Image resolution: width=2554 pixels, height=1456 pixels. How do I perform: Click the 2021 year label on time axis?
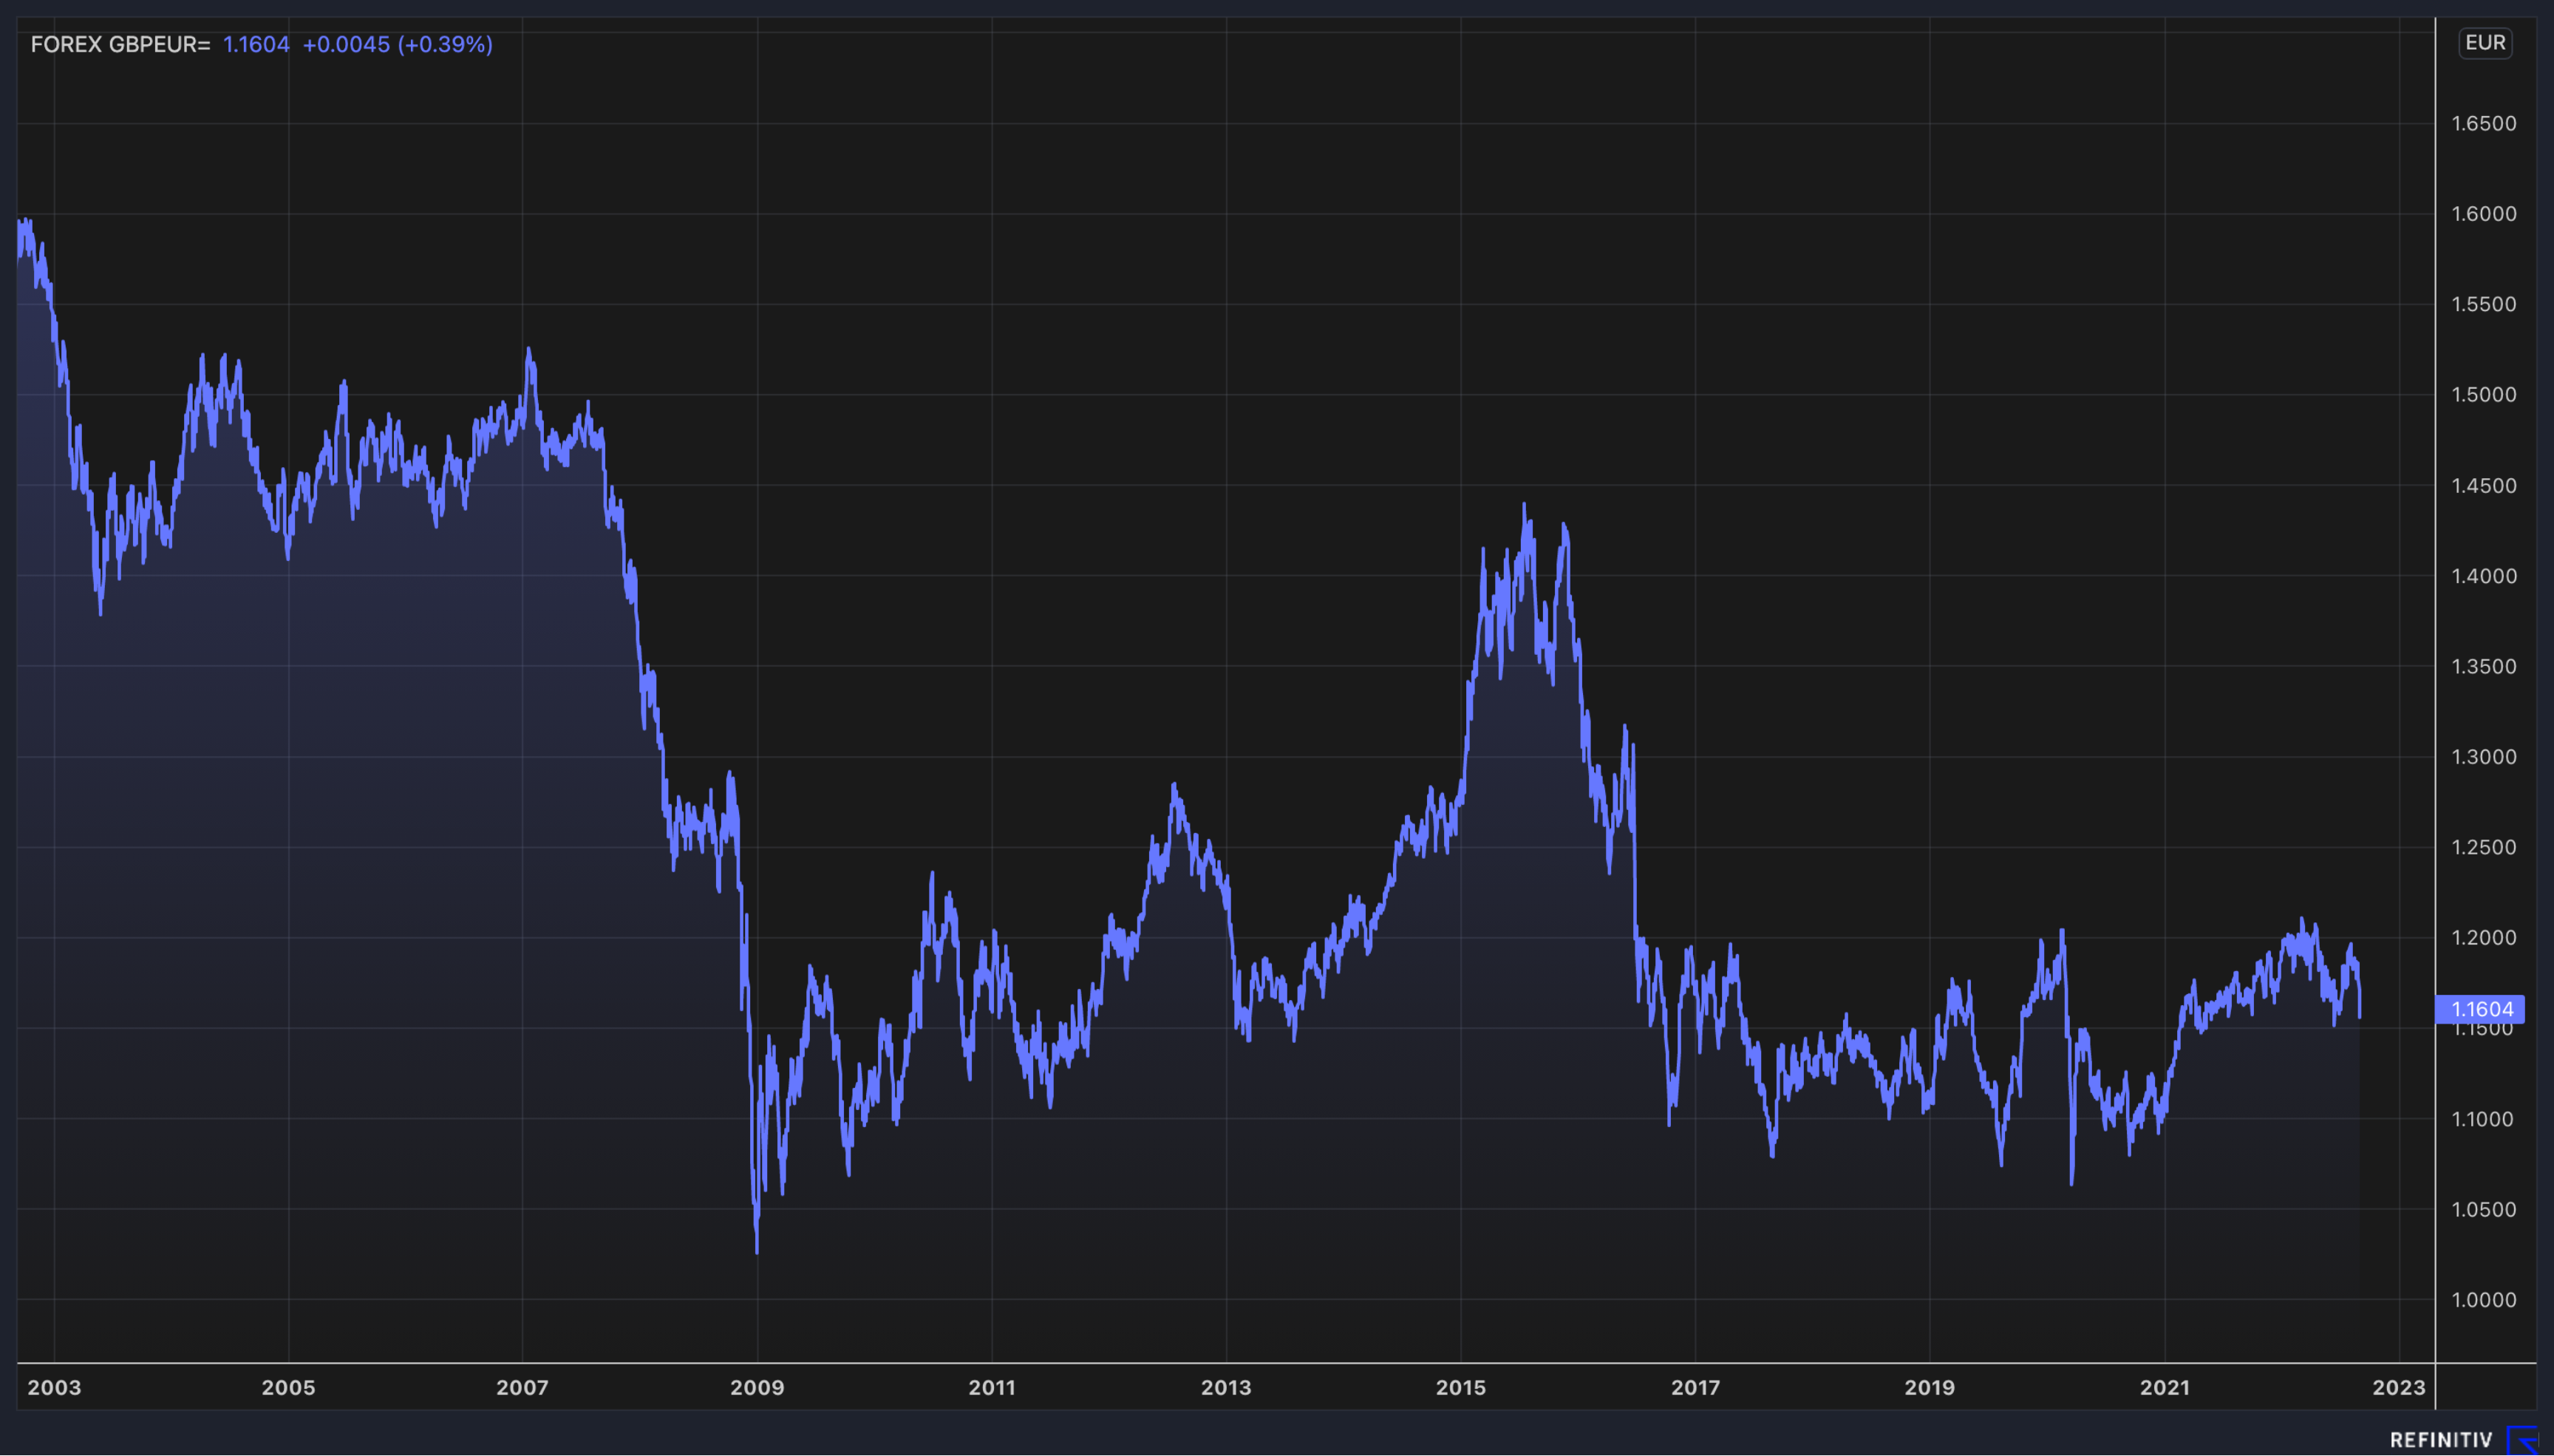coord(2164,1388)
